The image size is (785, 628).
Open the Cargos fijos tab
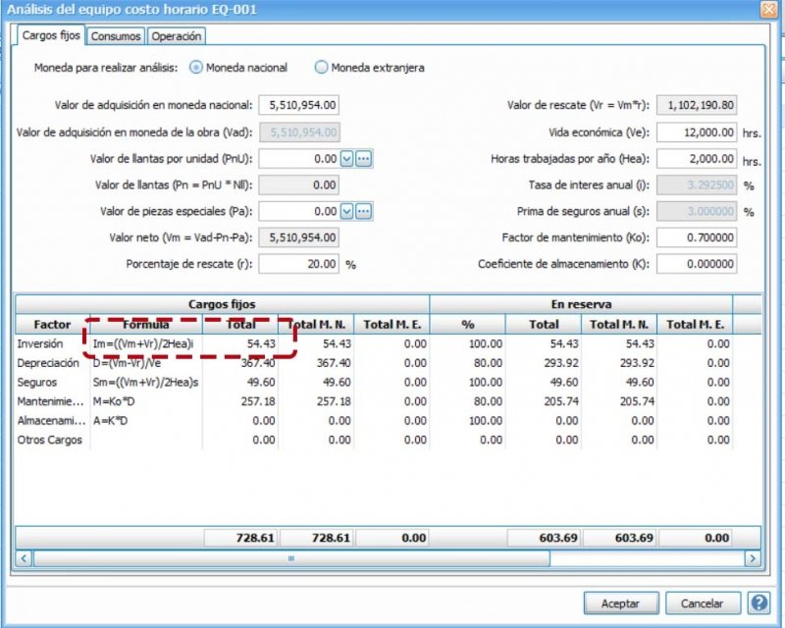51,36
